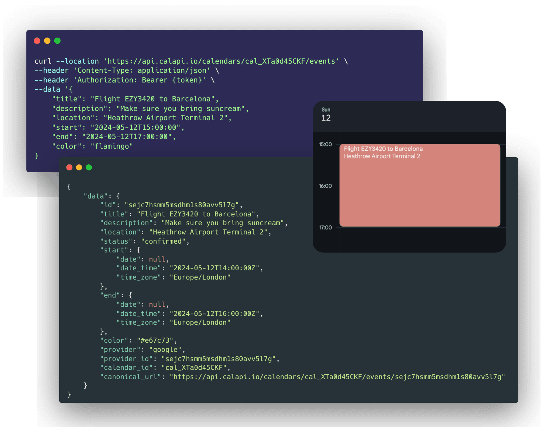Click the "data": { line in response
This screenshot has width=554, height=442.
[102, 196]
